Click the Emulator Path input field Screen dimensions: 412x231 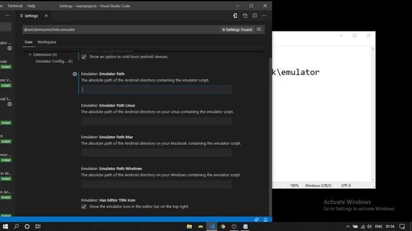pyautogui.click(x=156, y=90)
